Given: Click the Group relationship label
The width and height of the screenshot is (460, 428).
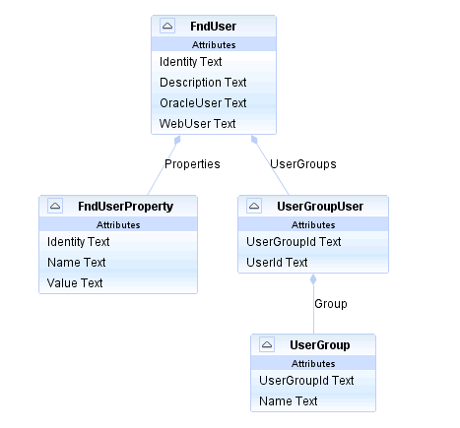Looking at the screenshot, I should 331,304.
